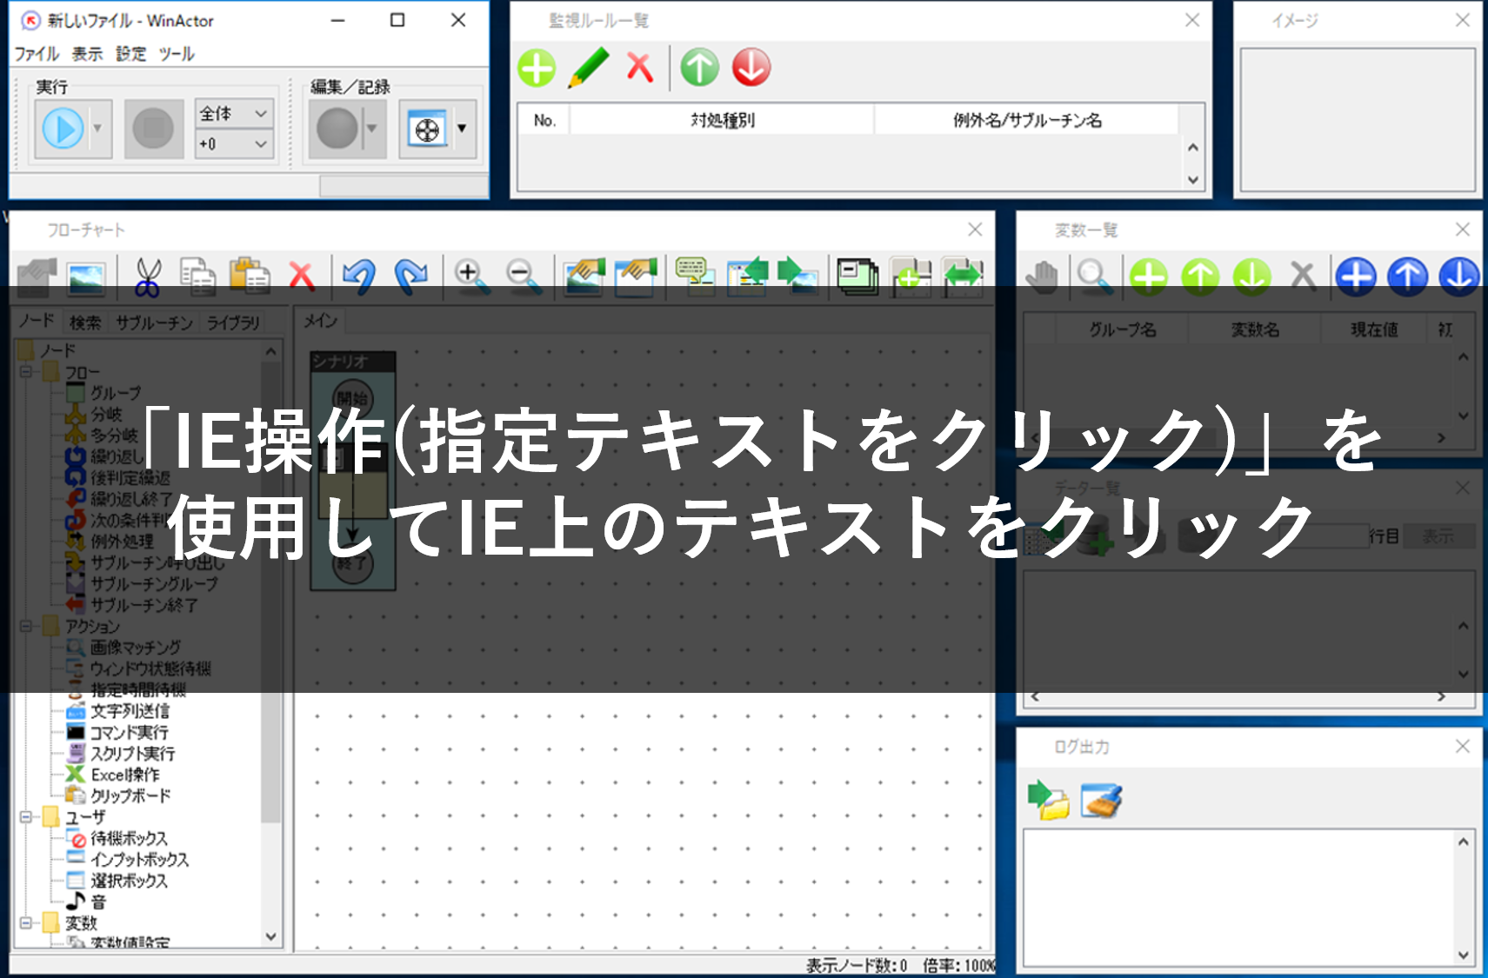Screen dimensions: 1488x978
Task: Open the 全体 combo box
Action: tap(234, 114)
